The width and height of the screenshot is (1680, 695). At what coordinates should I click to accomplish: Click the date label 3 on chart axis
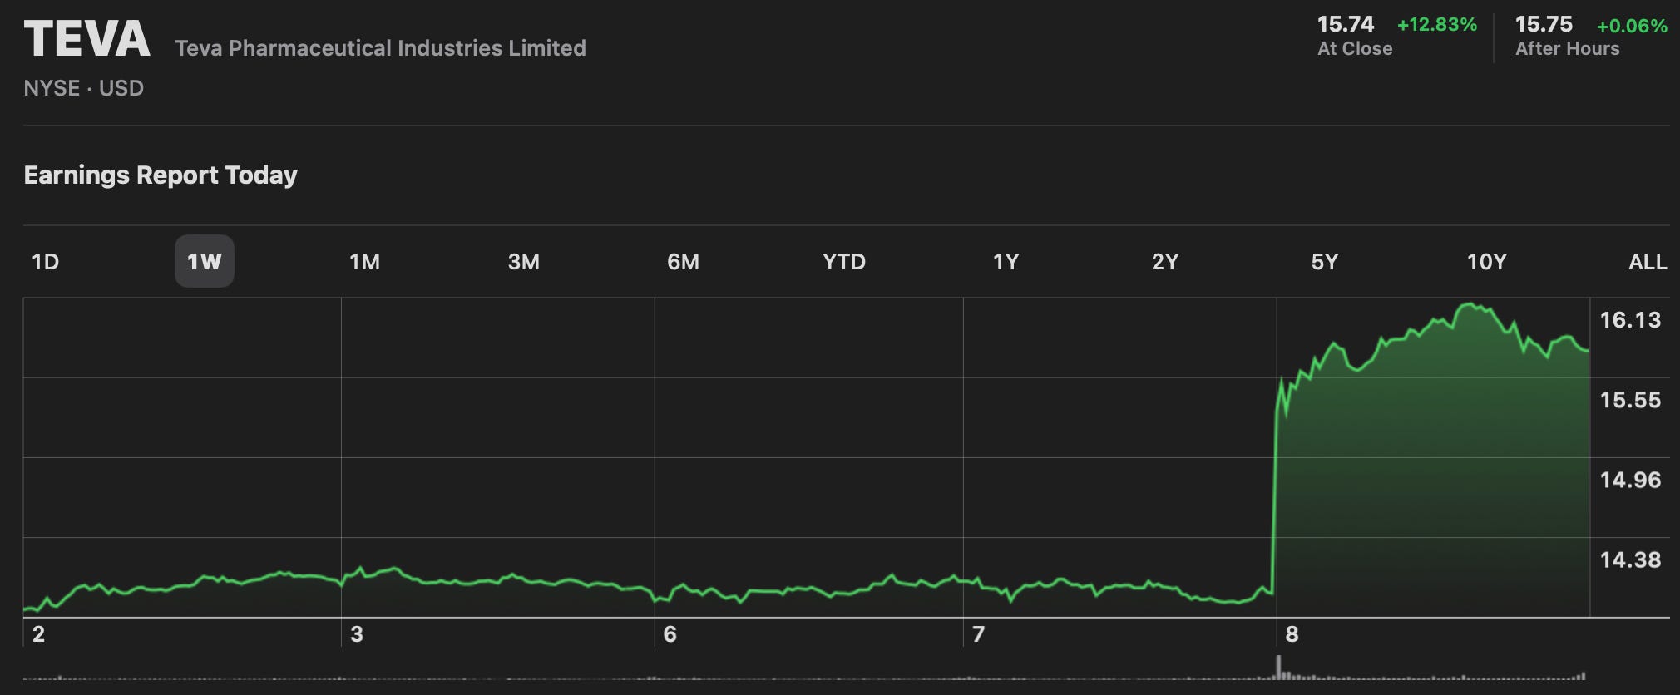(357, 634)
